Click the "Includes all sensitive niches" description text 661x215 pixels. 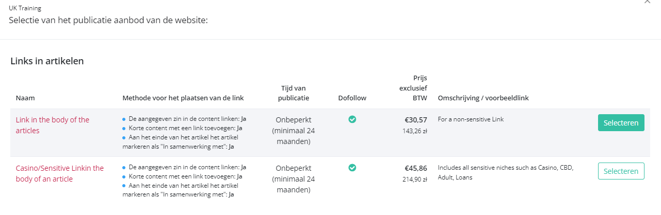coord(506,172)
